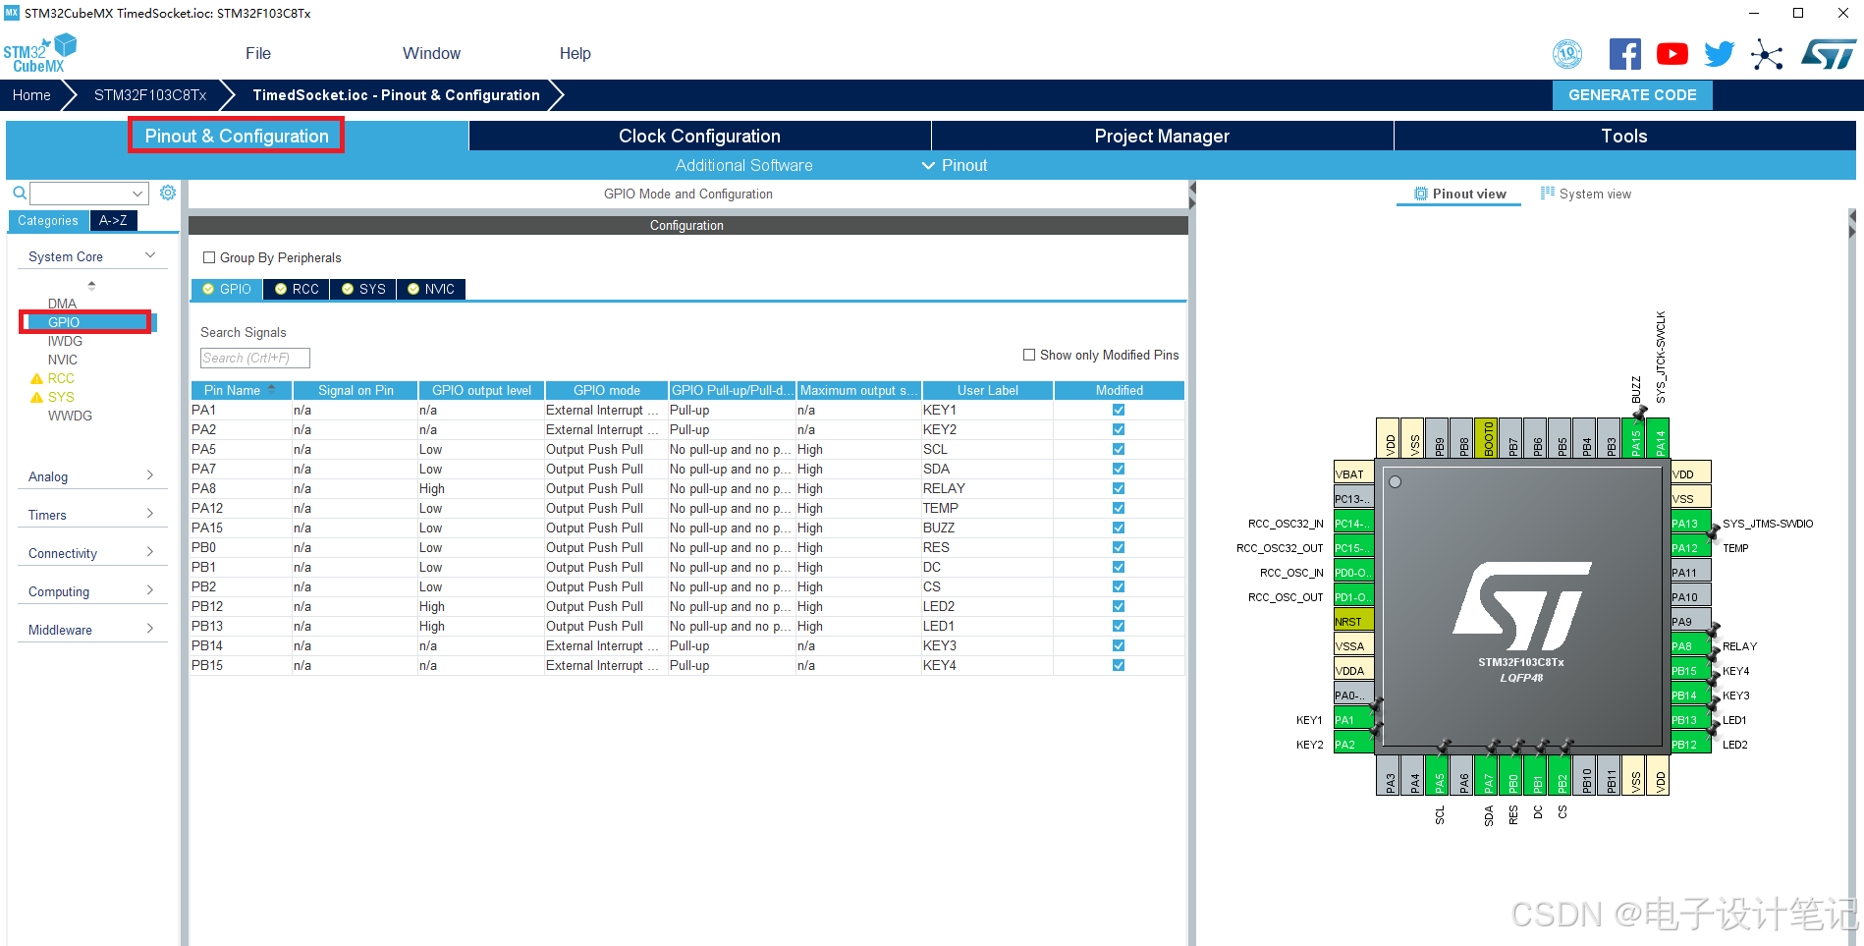
Task: Select the A->Z sorting tab
Action: click(113, 220)
